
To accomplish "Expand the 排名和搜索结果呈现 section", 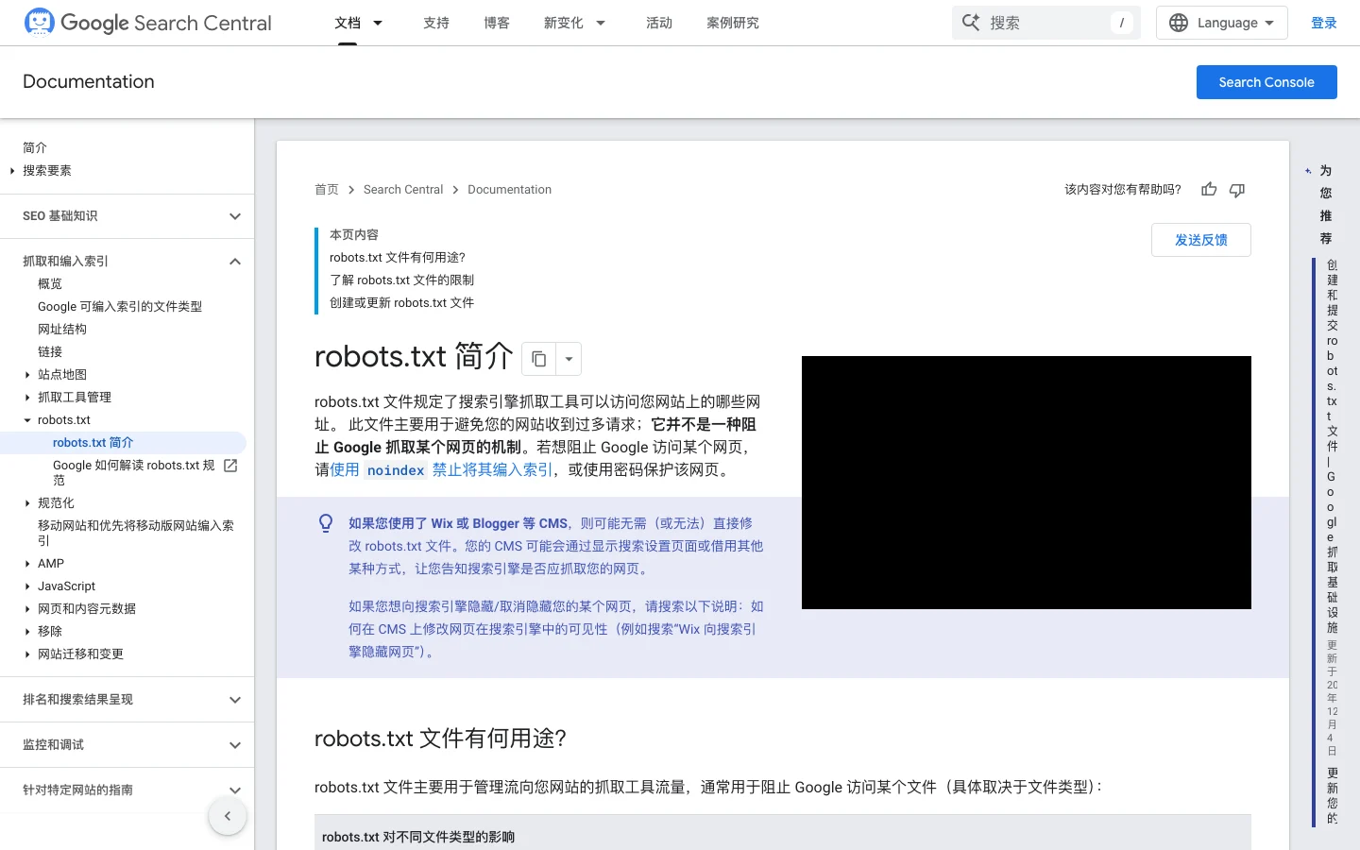I will coord(235,700).
